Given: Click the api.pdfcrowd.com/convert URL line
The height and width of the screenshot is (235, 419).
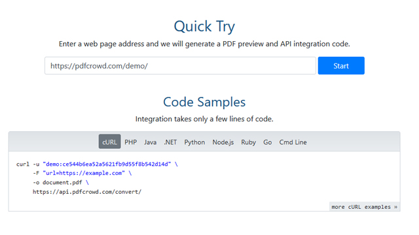Looking at the screenshot, I should tap(87, 191).
